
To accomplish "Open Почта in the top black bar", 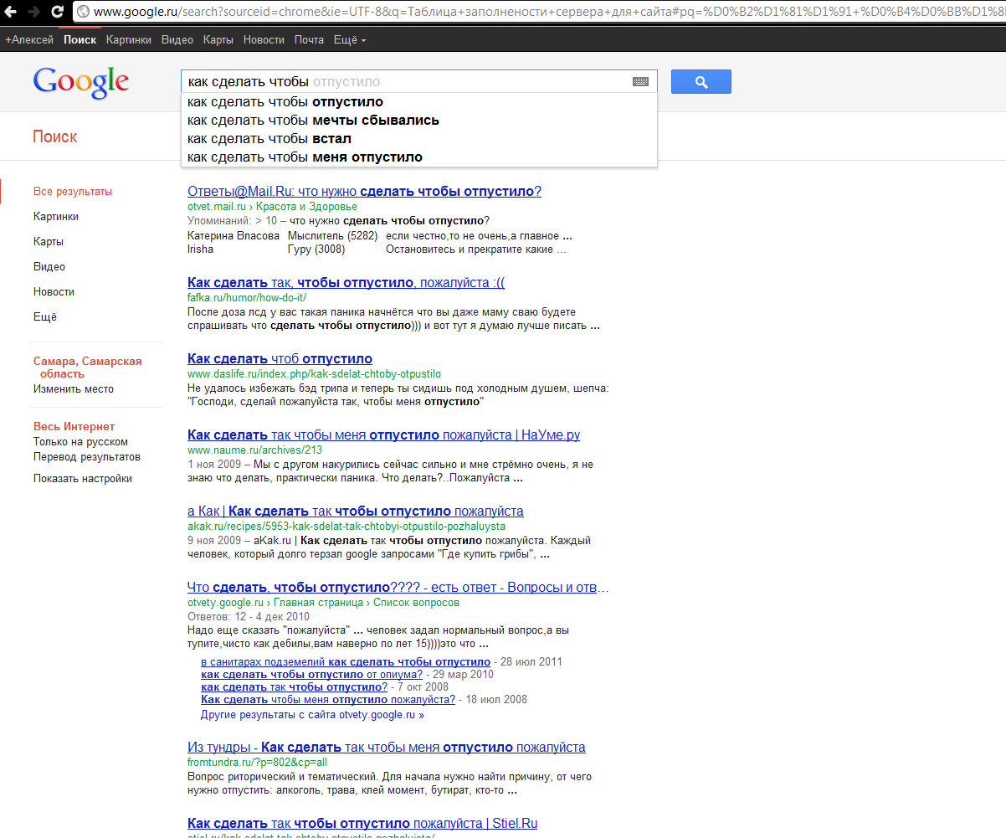I will [x=310, y=40].
